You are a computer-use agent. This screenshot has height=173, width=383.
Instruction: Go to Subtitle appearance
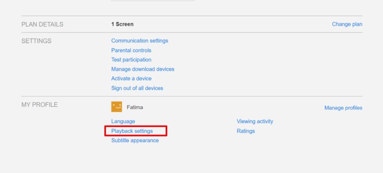point(135,140)
